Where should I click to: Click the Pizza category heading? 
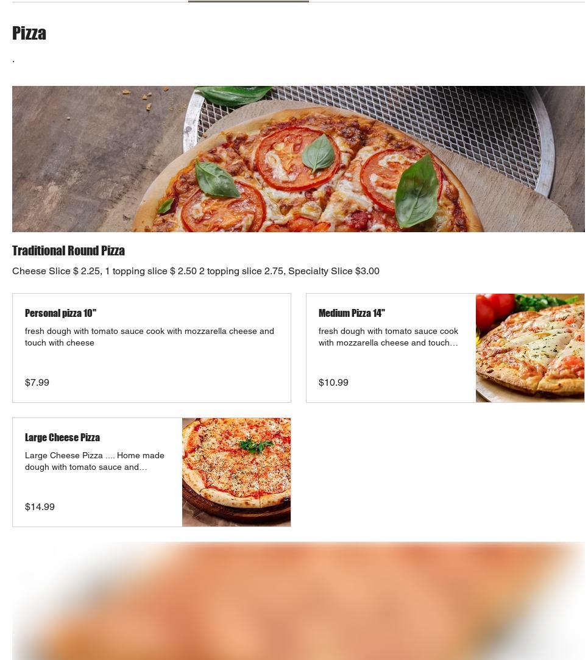29,33
